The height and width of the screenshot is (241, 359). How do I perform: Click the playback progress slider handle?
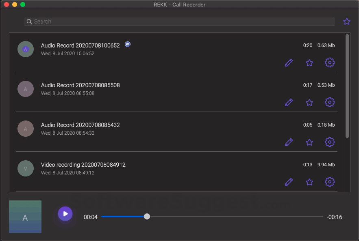(147, 217)
